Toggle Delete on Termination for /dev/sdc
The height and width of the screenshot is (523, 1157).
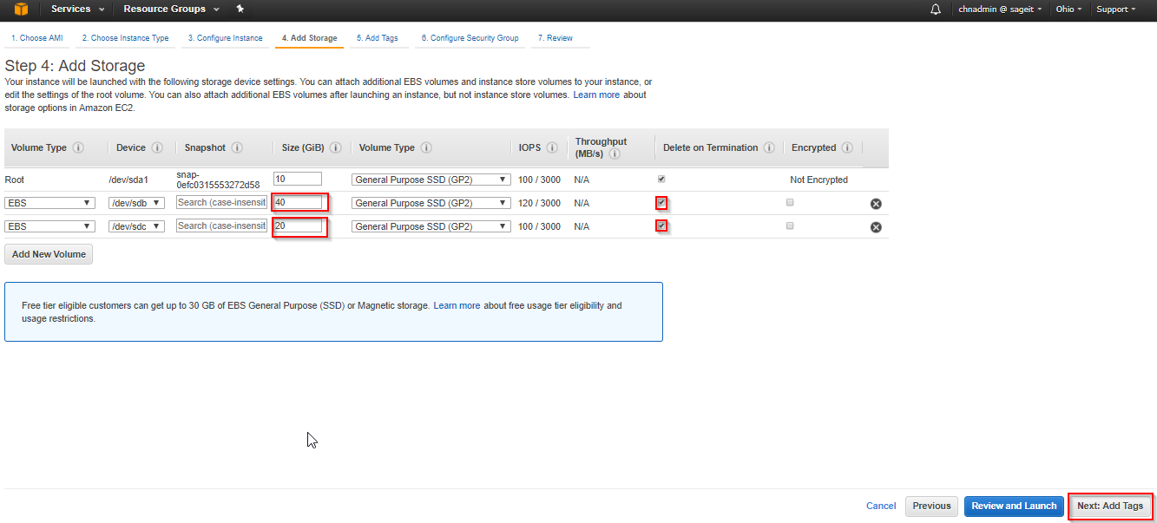(x=662, y=226)
